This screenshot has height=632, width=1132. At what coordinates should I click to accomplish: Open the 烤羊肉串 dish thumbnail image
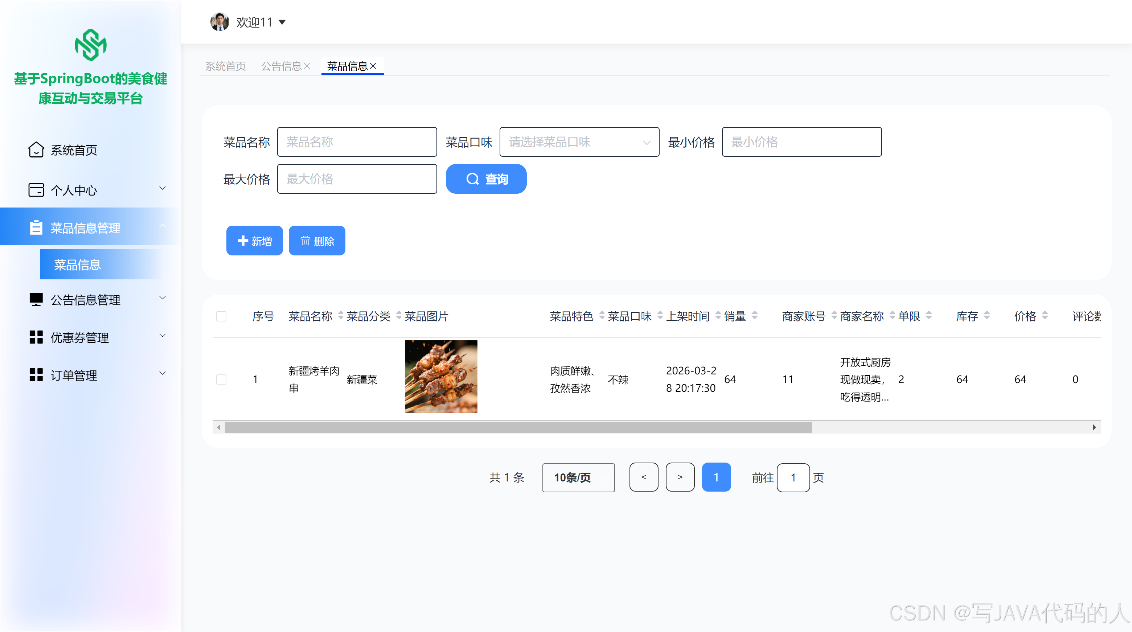tap(441, 376)
